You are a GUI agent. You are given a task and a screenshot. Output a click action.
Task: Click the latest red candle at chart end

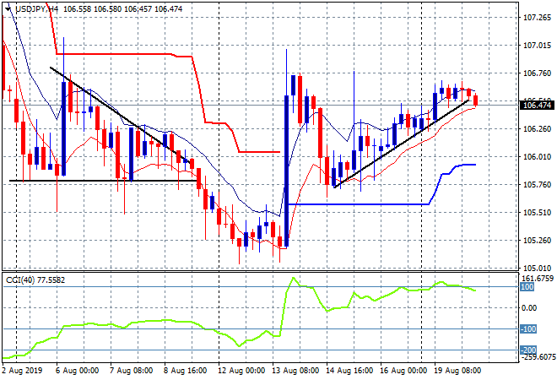(476, 100)
